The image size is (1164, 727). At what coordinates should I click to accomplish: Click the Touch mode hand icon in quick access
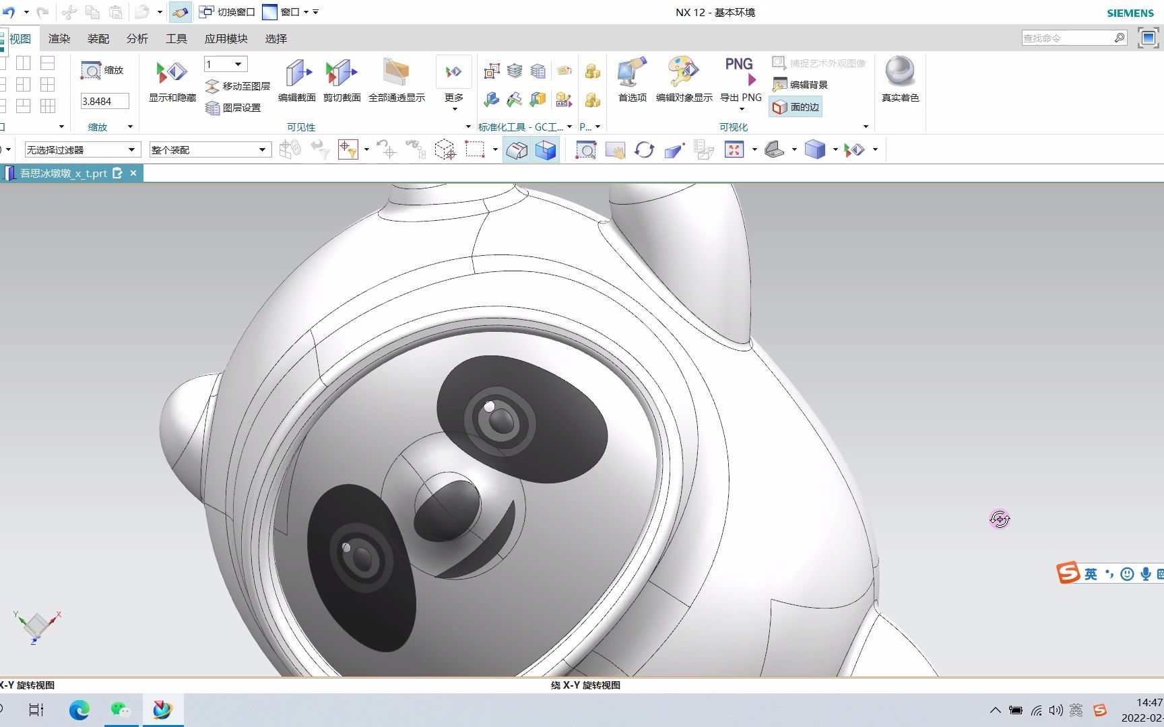(x=180, y=12)
